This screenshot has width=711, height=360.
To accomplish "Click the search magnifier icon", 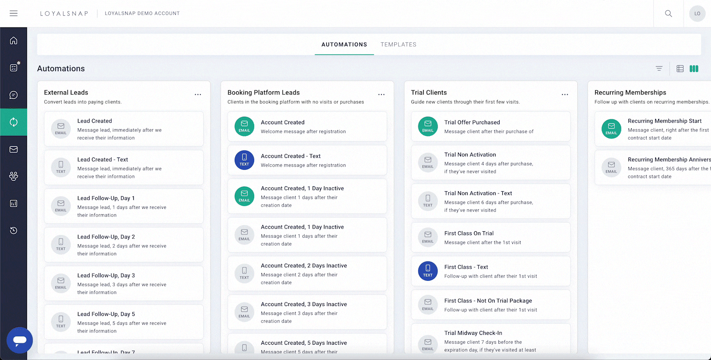I will (x=668, y=13).
